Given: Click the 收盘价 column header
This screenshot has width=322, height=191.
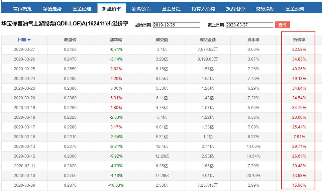Looking at the screenshot, I should coord(70,39).
